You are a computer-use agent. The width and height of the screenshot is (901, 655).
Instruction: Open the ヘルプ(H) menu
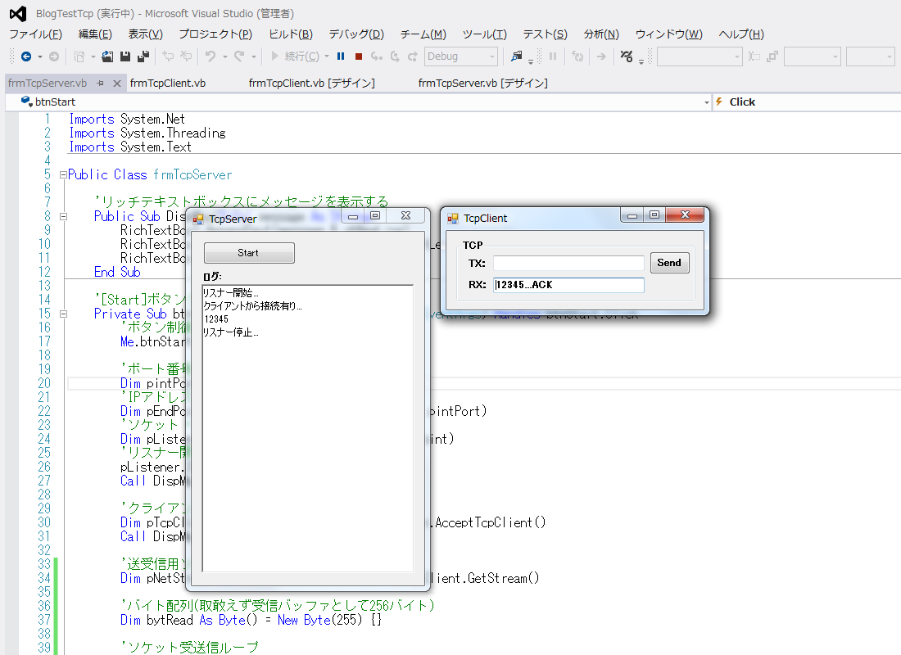[741, 34]
